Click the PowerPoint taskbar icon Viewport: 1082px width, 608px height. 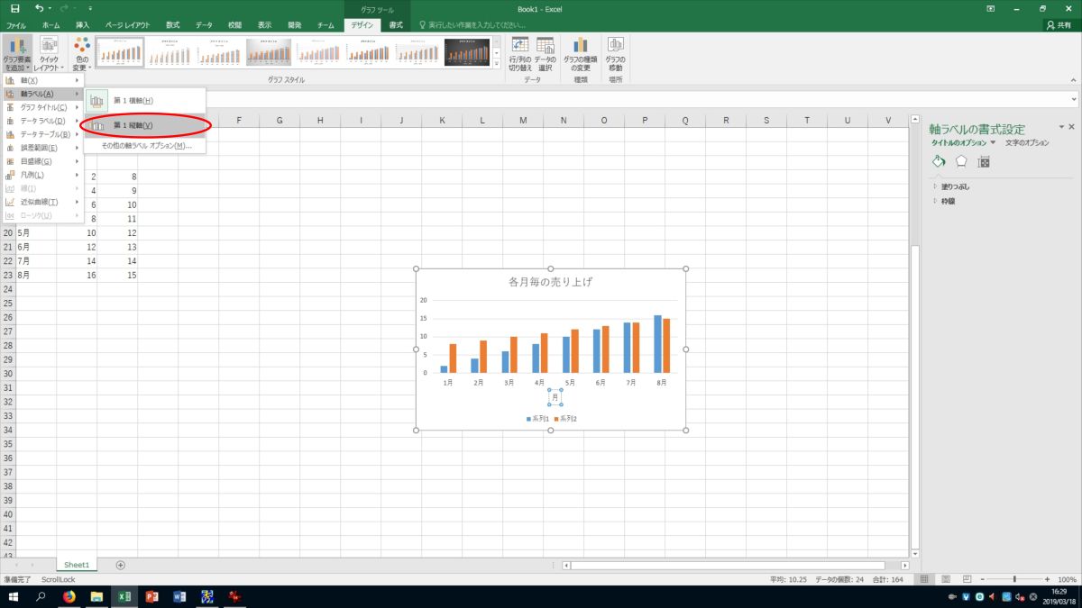(x=151, y=596)
